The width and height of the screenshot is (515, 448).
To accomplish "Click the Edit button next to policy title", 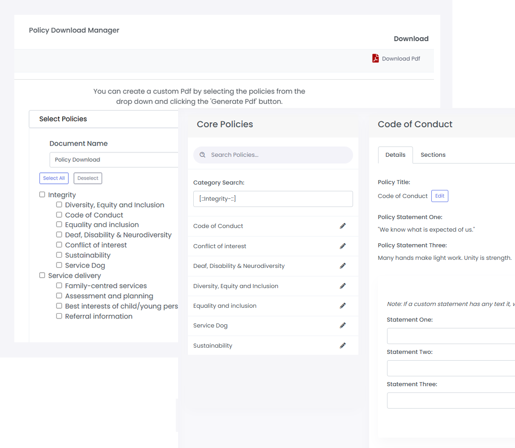I will click(x=439, y=196).
